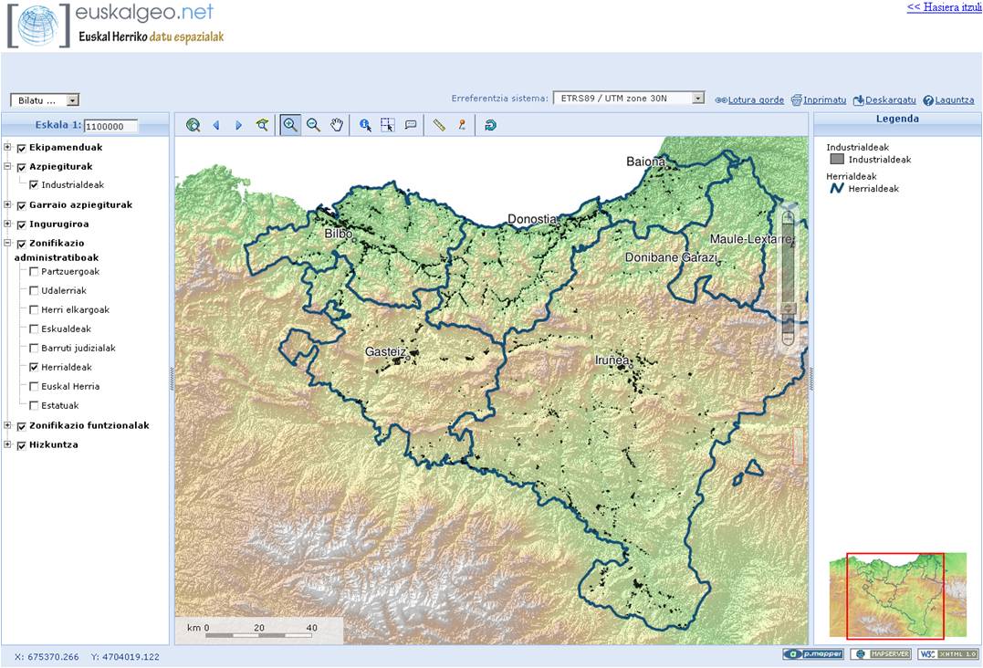This screenshot has width=983, height=668.
Task: Click the Eskala scale input field
Action: point(110,127)
